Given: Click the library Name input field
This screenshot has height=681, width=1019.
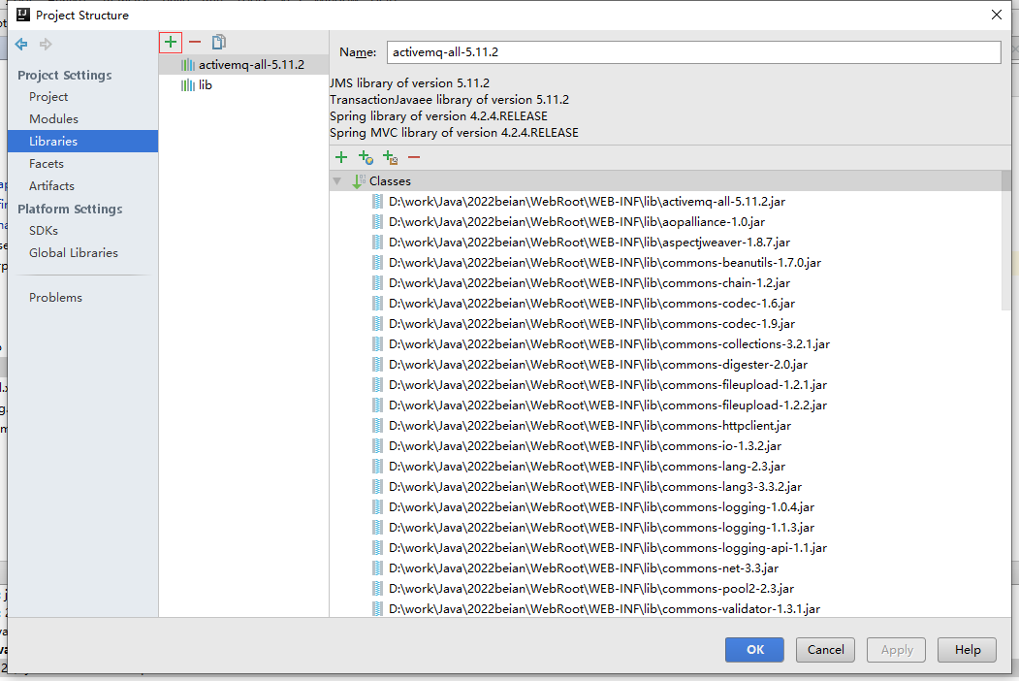Looking at the screenshot, I should click(x=693, y=52).
